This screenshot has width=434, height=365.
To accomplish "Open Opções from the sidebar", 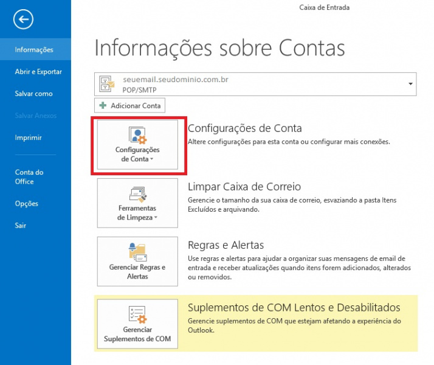I will (27, 204).
